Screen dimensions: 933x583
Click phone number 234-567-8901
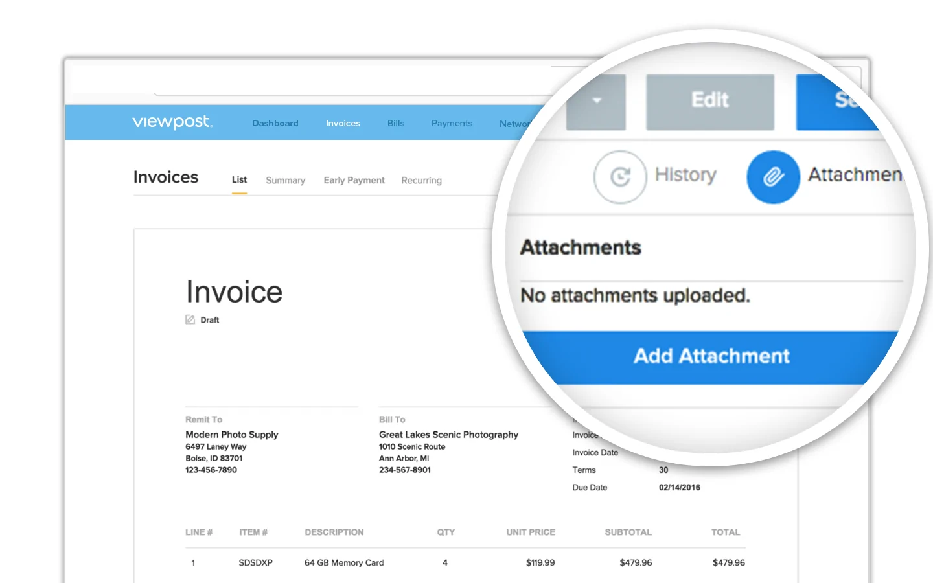point(405,470)
